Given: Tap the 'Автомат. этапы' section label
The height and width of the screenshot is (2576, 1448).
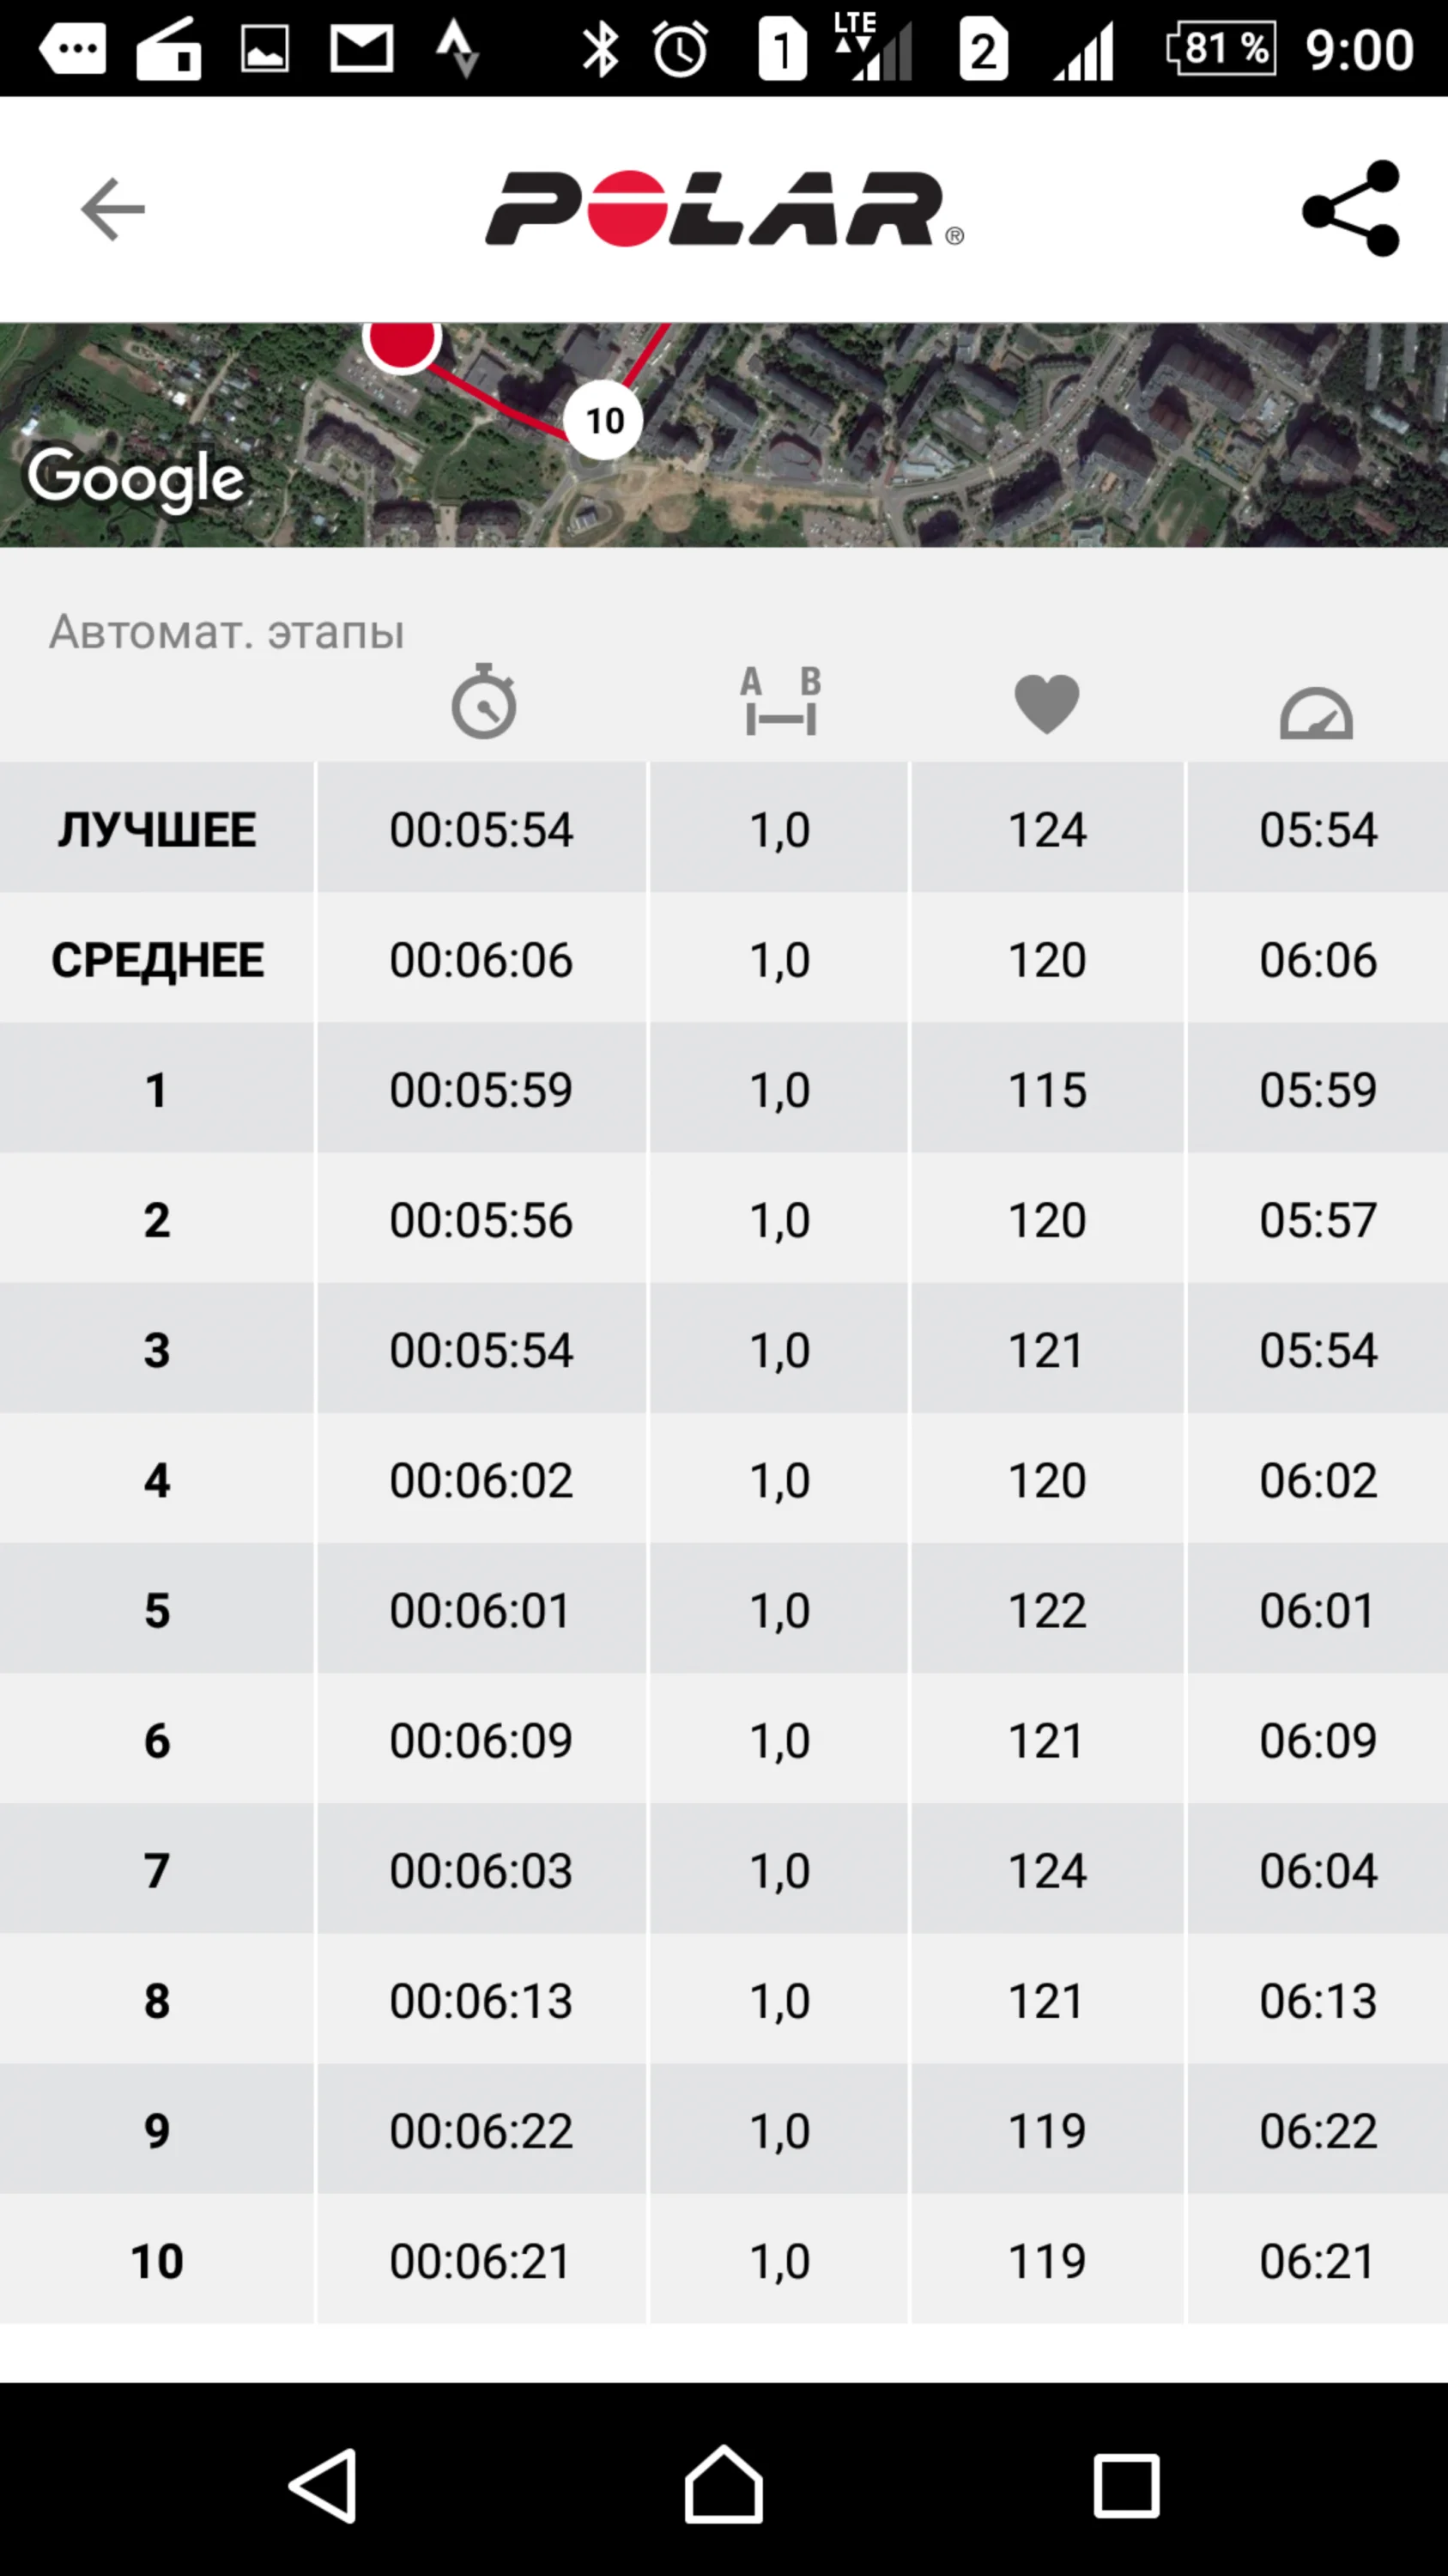Looking at the screenshot, I should [x=227, y=632].
